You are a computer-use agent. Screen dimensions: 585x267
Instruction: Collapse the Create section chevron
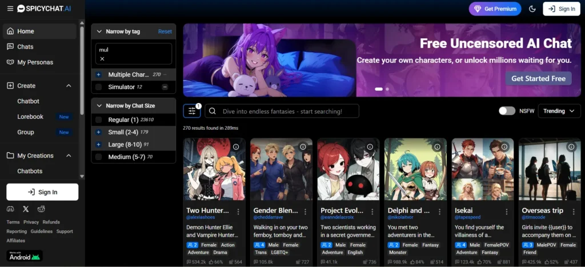click(69, 86)
